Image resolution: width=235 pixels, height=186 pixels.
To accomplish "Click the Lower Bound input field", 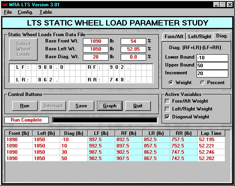I will pos(212,58).
